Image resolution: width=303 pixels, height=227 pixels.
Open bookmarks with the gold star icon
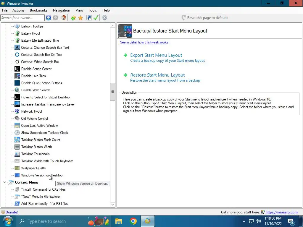click(80, 18)
